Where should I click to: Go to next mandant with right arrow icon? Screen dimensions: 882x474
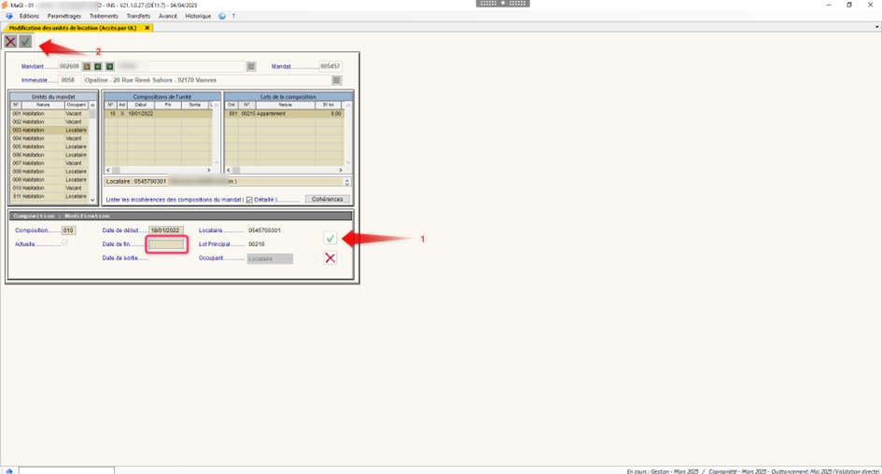coord(109,67)
